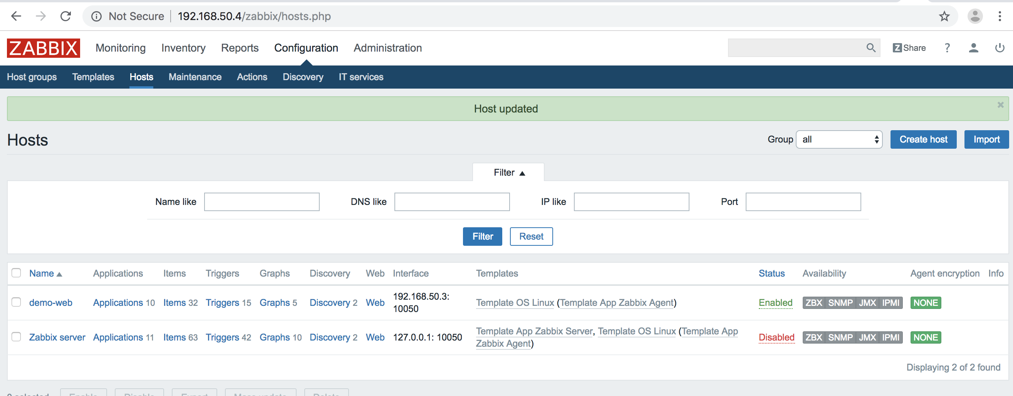
Task: Click the Import button
Action: point(986,139)
